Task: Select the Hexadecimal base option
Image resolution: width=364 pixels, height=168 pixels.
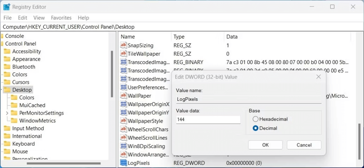Action: pos(255,119)
